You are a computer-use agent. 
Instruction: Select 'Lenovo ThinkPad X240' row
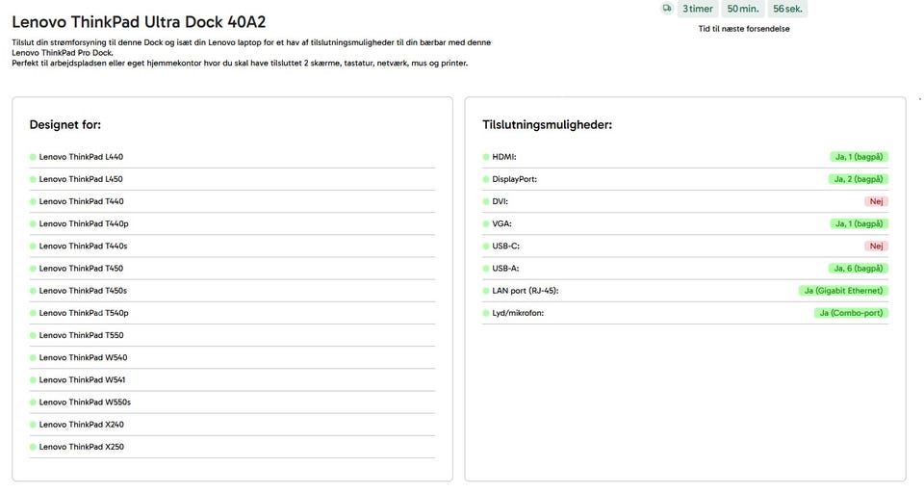(232, 425)
